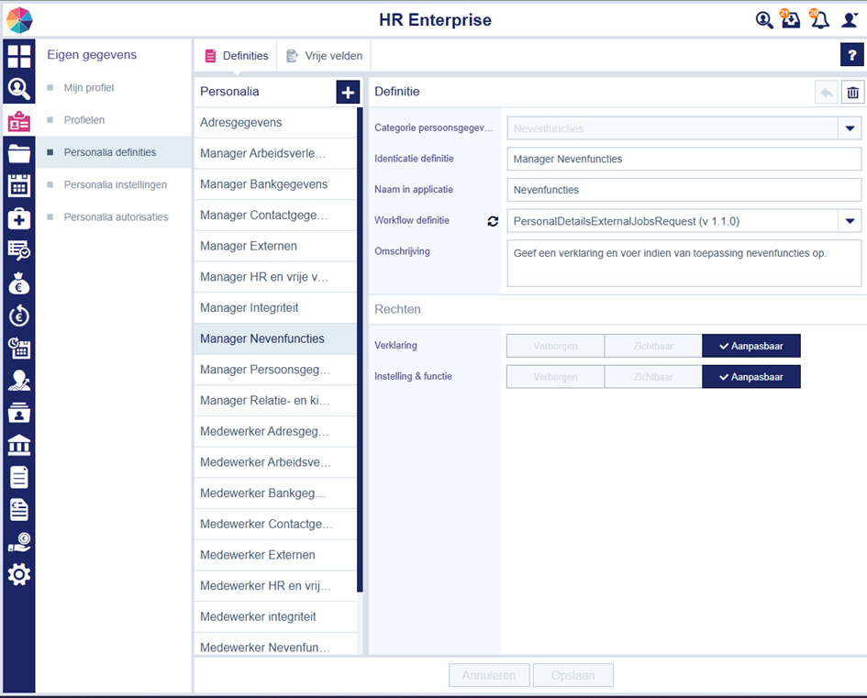The width and height of the screenshot is (867, 698).
Task: Open Personalia instellingen menu item
Action: (115, 184)
